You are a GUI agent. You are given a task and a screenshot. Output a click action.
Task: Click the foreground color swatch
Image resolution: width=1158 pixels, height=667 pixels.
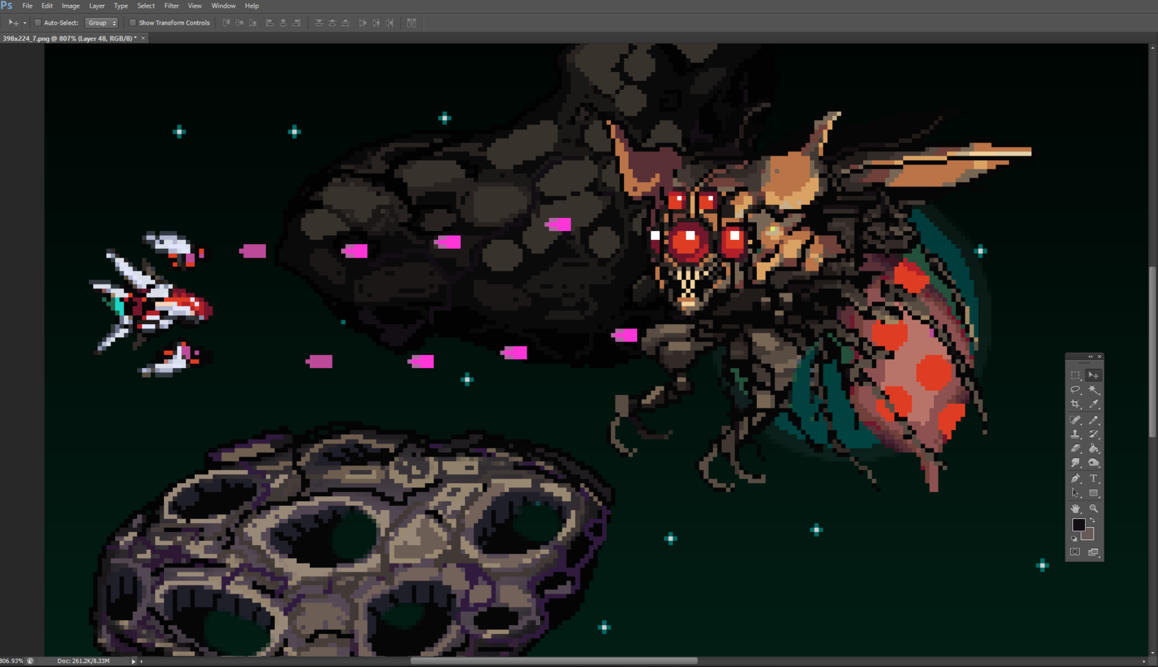1078,524
